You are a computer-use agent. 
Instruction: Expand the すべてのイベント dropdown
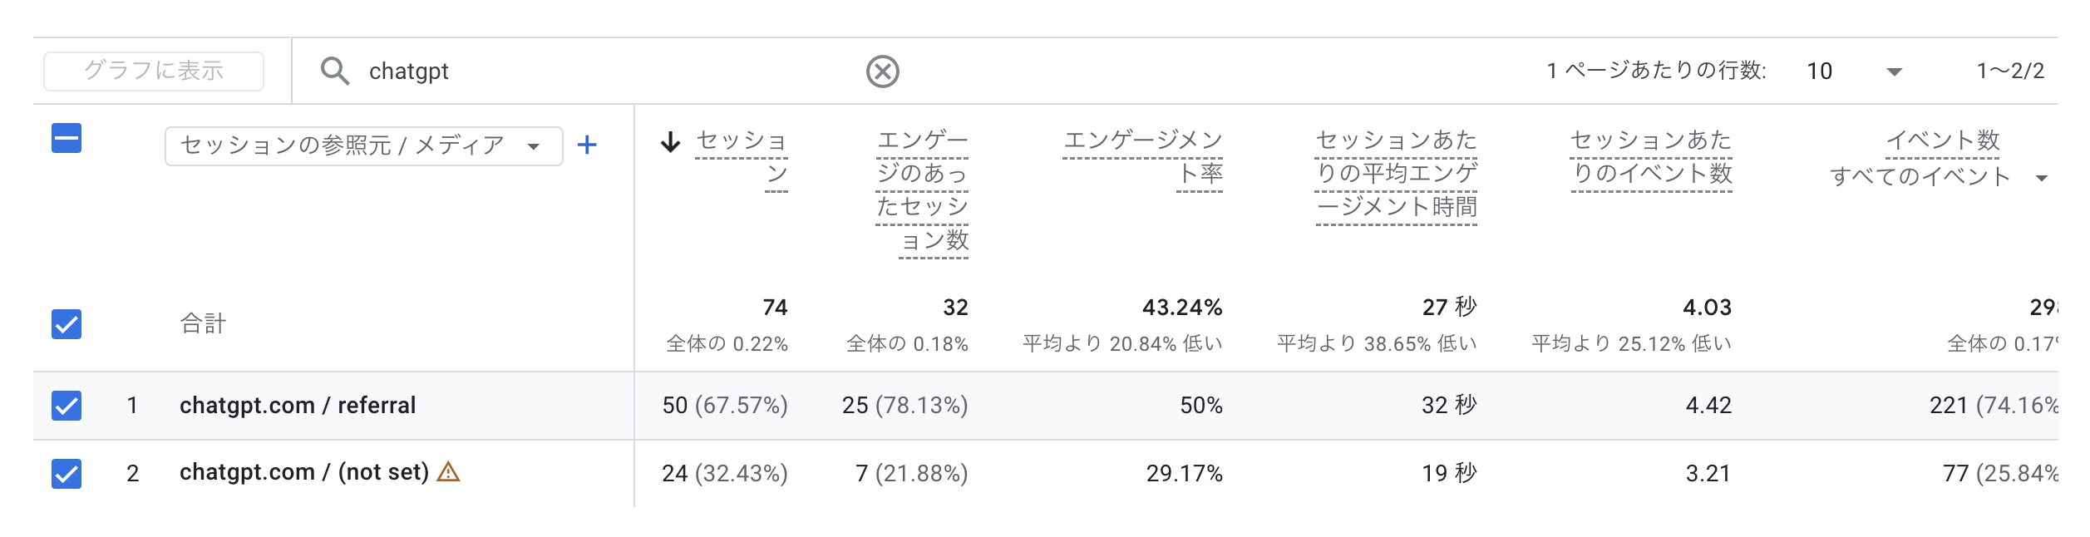(x=2041, y=178)
